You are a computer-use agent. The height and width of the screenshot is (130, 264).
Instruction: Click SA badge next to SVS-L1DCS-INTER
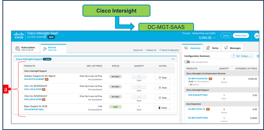click(43, 89)
